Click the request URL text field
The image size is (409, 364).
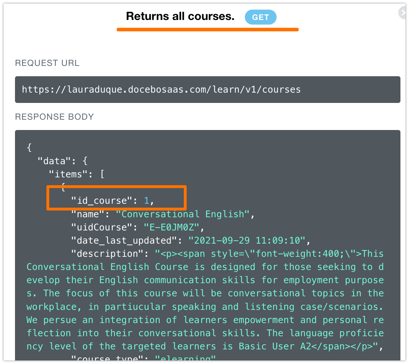pyautogui.click(x=207, y=89)
